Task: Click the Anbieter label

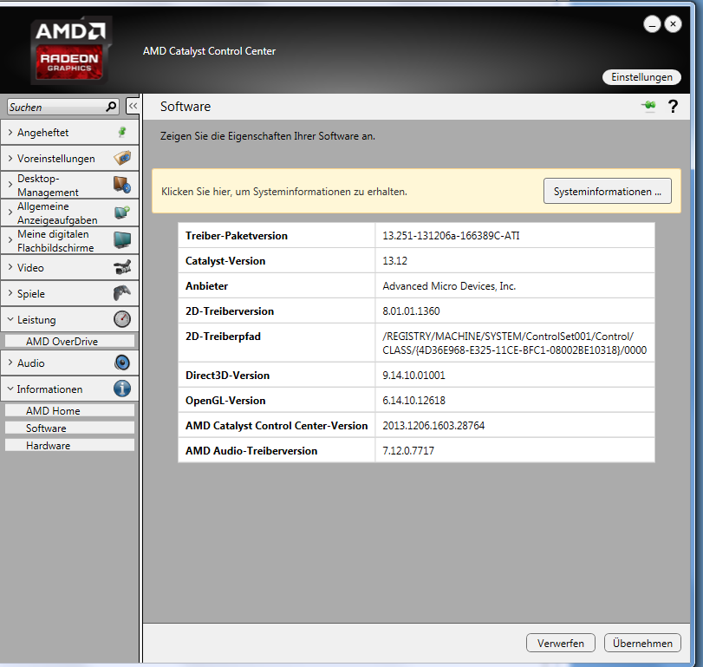Action: click(x=206, y=285)
